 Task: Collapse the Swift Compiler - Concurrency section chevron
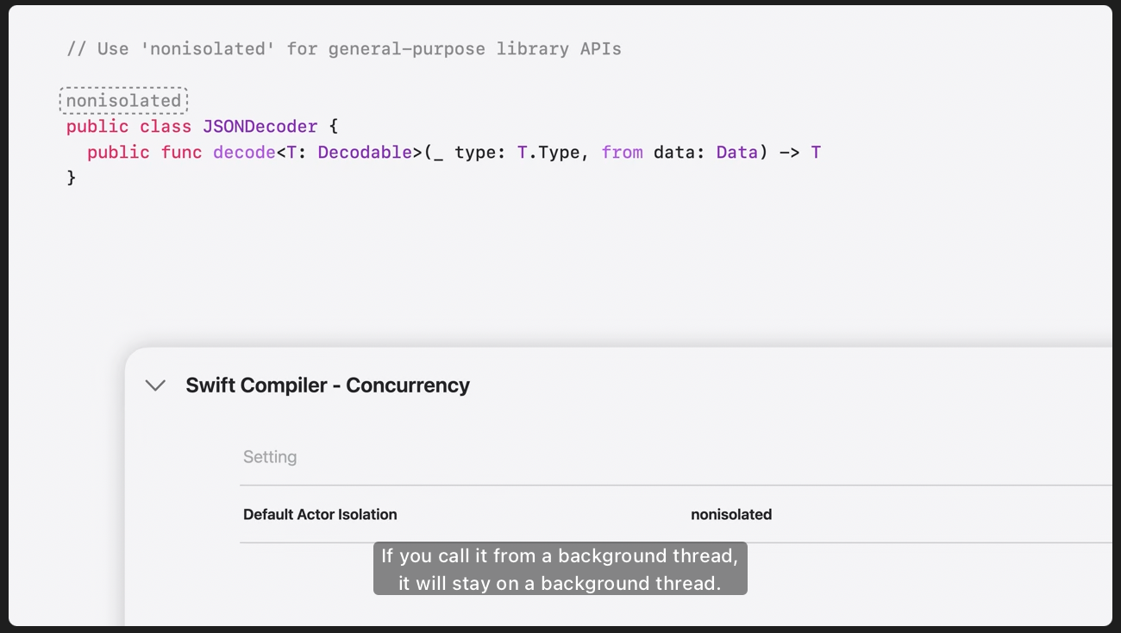155,385
